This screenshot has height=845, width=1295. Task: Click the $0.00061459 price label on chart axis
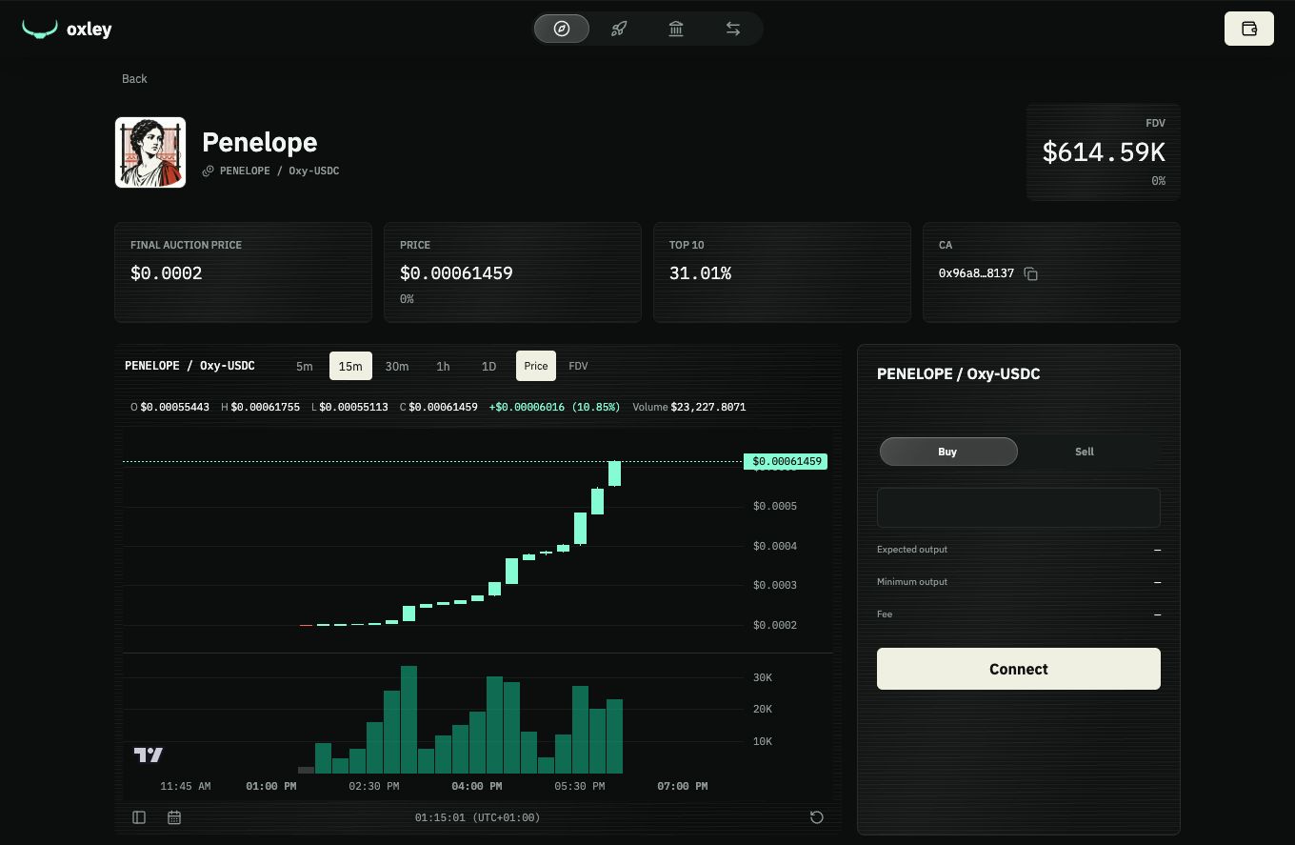point(786,461)
